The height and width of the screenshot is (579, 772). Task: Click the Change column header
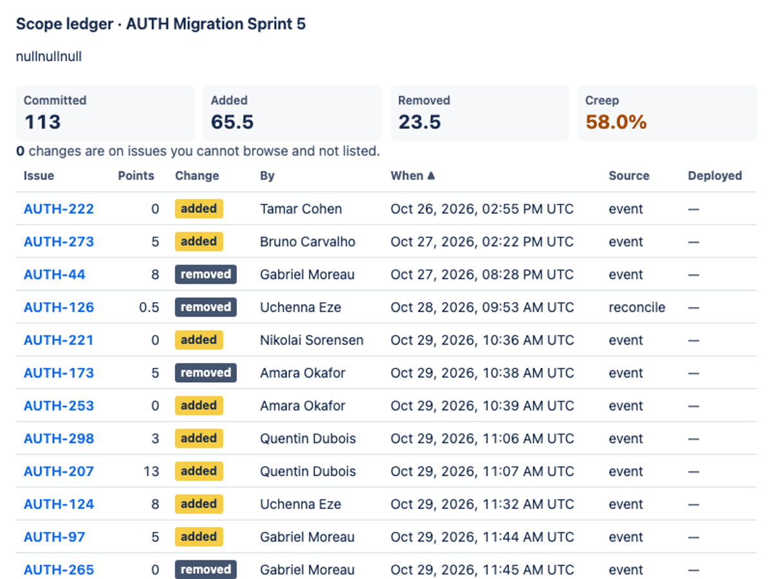point(197,176)
